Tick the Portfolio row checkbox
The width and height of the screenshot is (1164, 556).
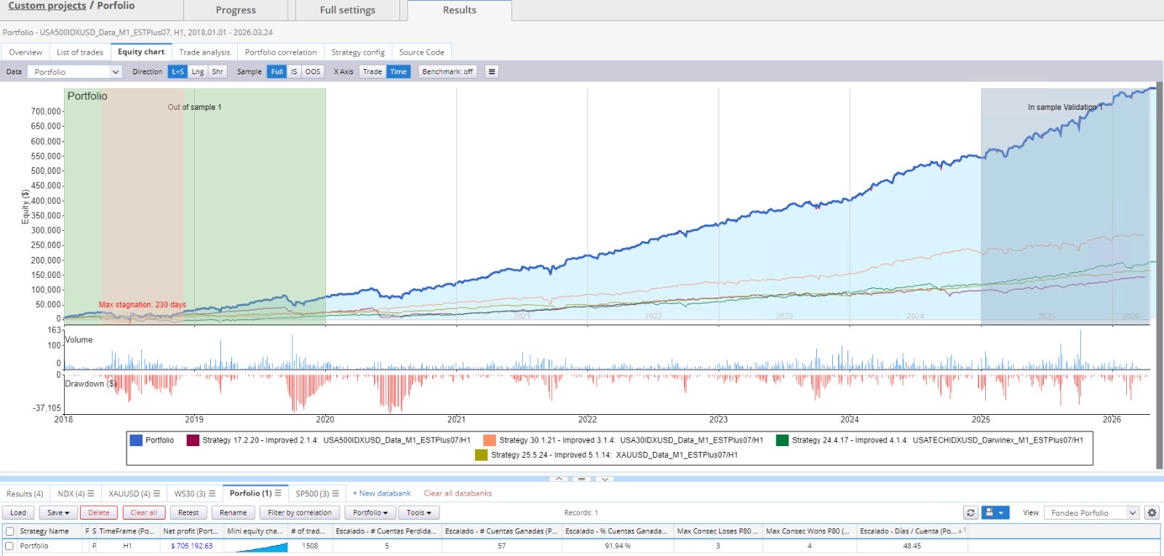pos(10,546)
